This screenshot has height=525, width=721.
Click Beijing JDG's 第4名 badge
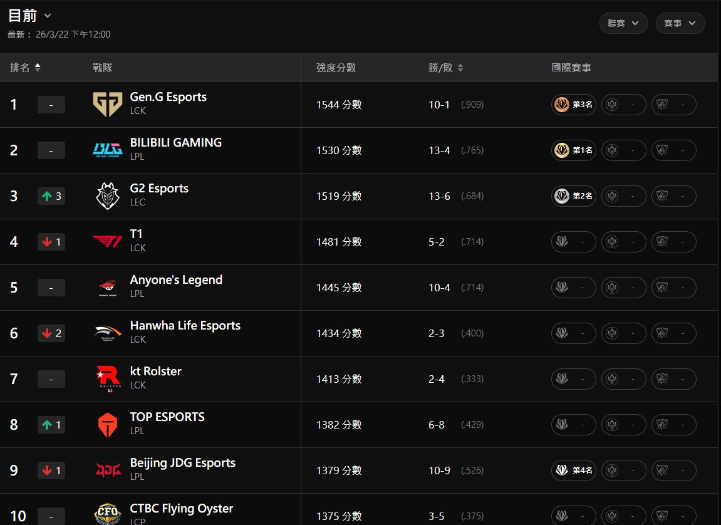pyautogui.click(x=573, y=470)
